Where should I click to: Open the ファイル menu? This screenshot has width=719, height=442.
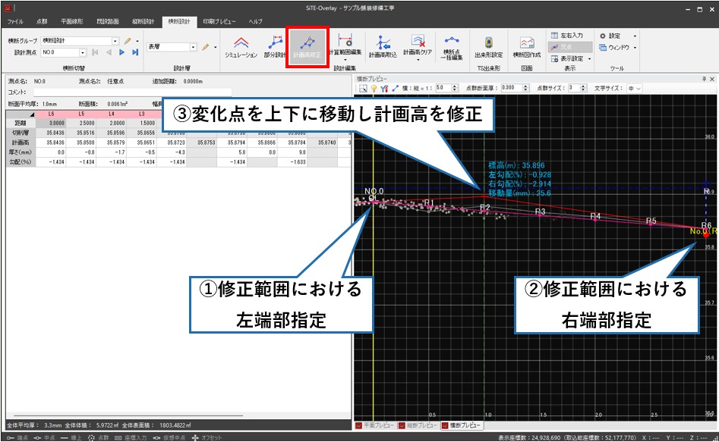tap(15, 22)
